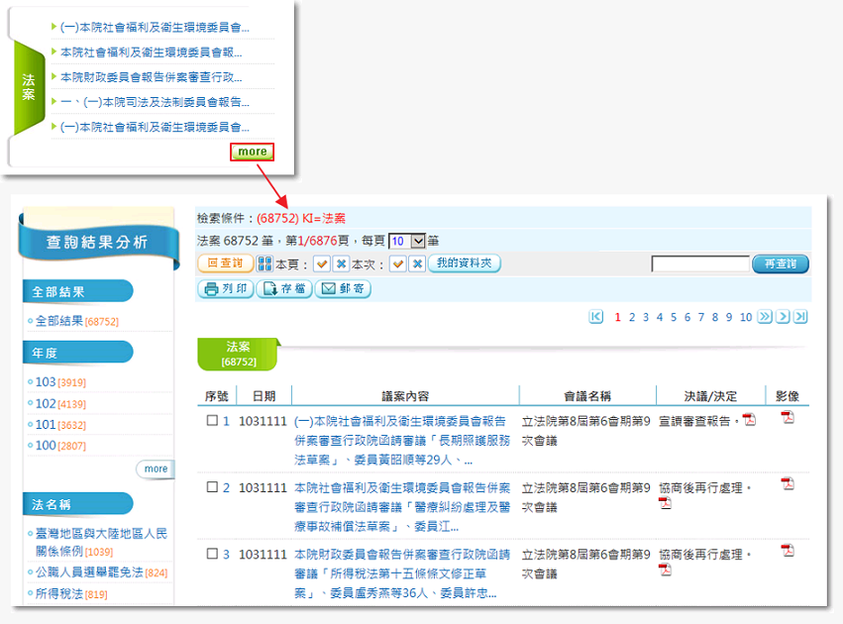Click the 郵寄 mail button

click(343, 289)
